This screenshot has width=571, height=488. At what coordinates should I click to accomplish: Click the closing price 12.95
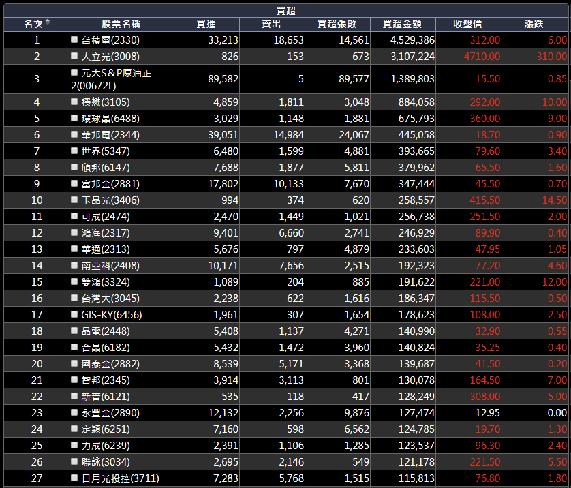488,413
